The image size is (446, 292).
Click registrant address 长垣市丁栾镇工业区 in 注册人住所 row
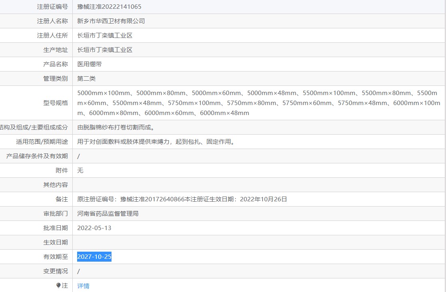click(105, 36)
